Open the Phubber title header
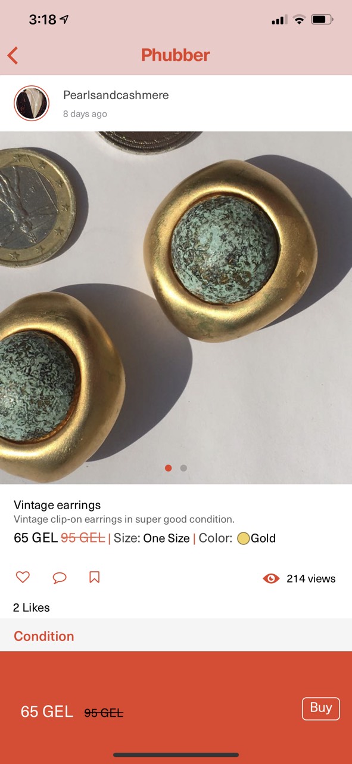Screen dimensions: 352x764 pyautogui.click(x=176, y=56)
